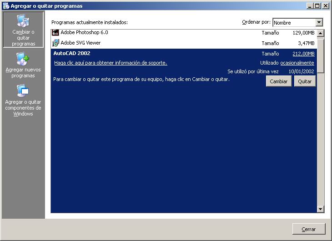Image resolution: width=332 pixels, height=241 pixels.
Task: Click the 3,47MB size value
Action: click(306, 43)
